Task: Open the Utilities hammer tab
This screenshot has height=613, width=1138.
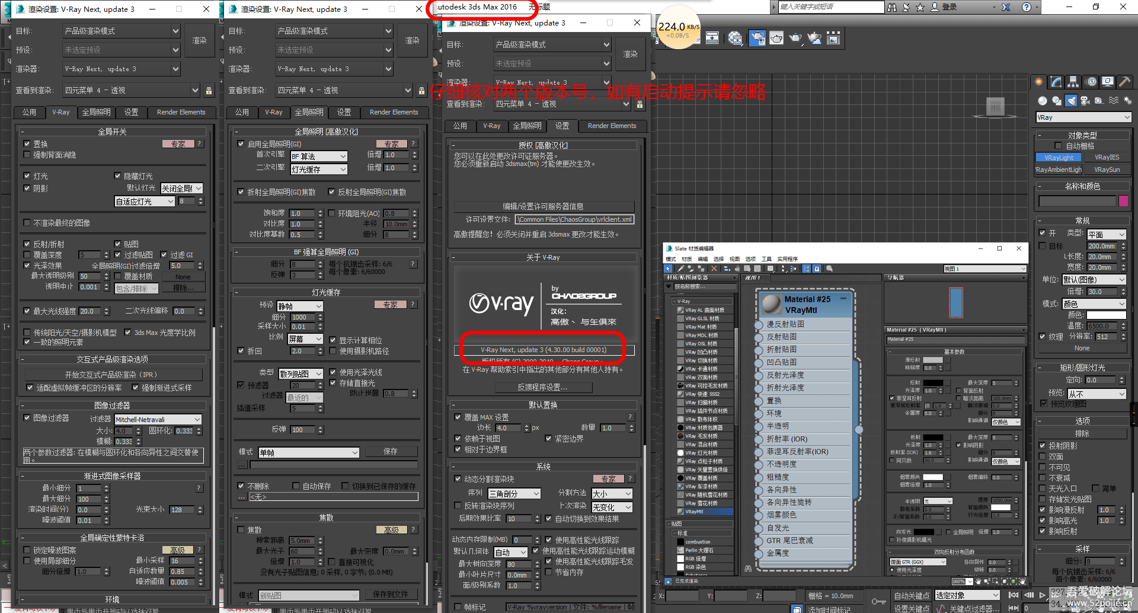Action: 1124,82
